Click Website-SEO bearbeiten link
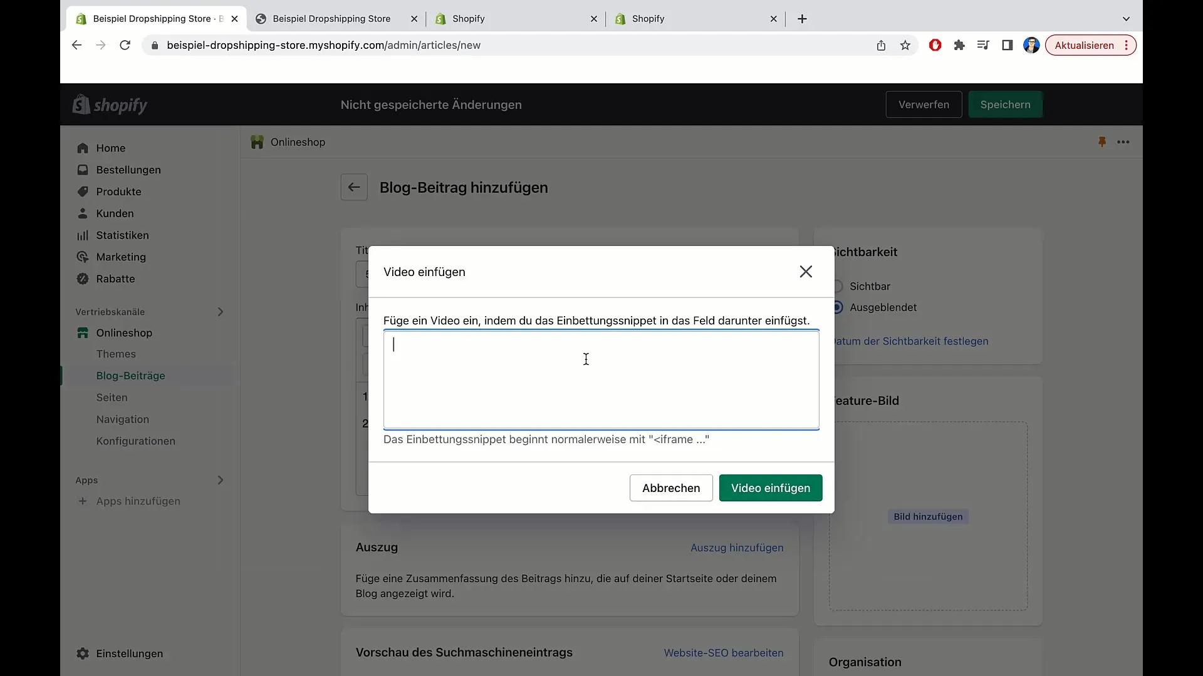This screenshot has width=1203, height=676. click(x=724, y=653)
